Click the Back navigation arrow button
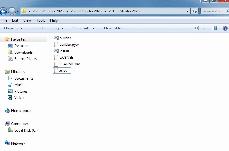This screenshot has width=229, height=151. pos(3,11)
